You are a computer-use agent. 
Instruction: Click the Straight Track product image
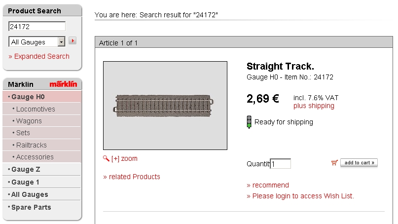(165, 106)
